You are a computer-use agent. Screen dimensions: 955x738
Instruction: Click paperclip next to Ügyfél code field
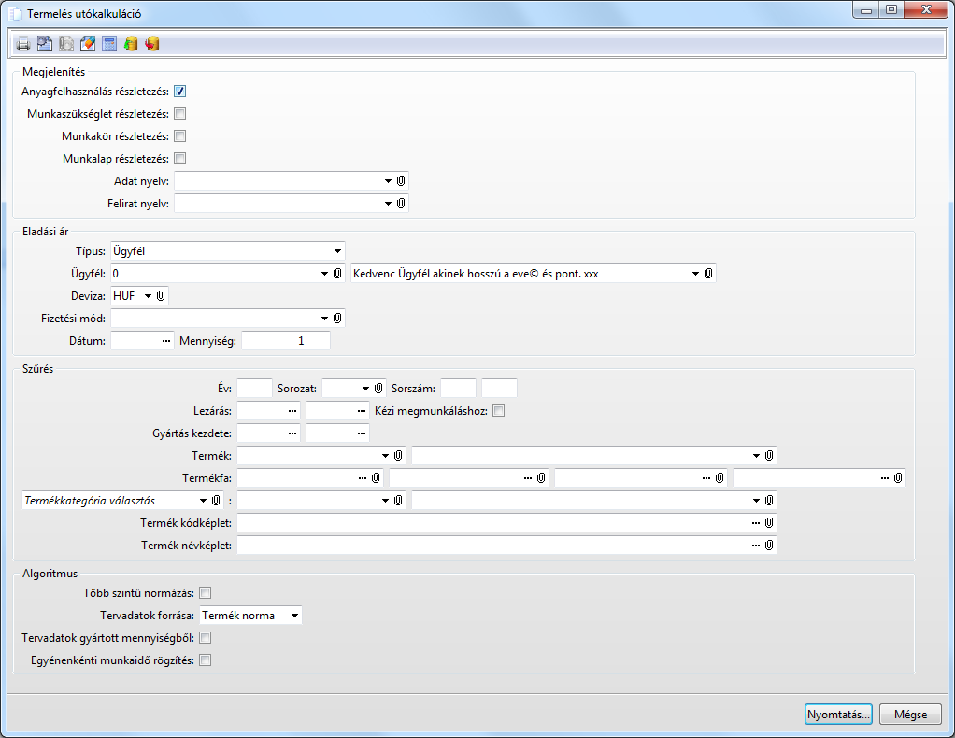coord(337,274)
